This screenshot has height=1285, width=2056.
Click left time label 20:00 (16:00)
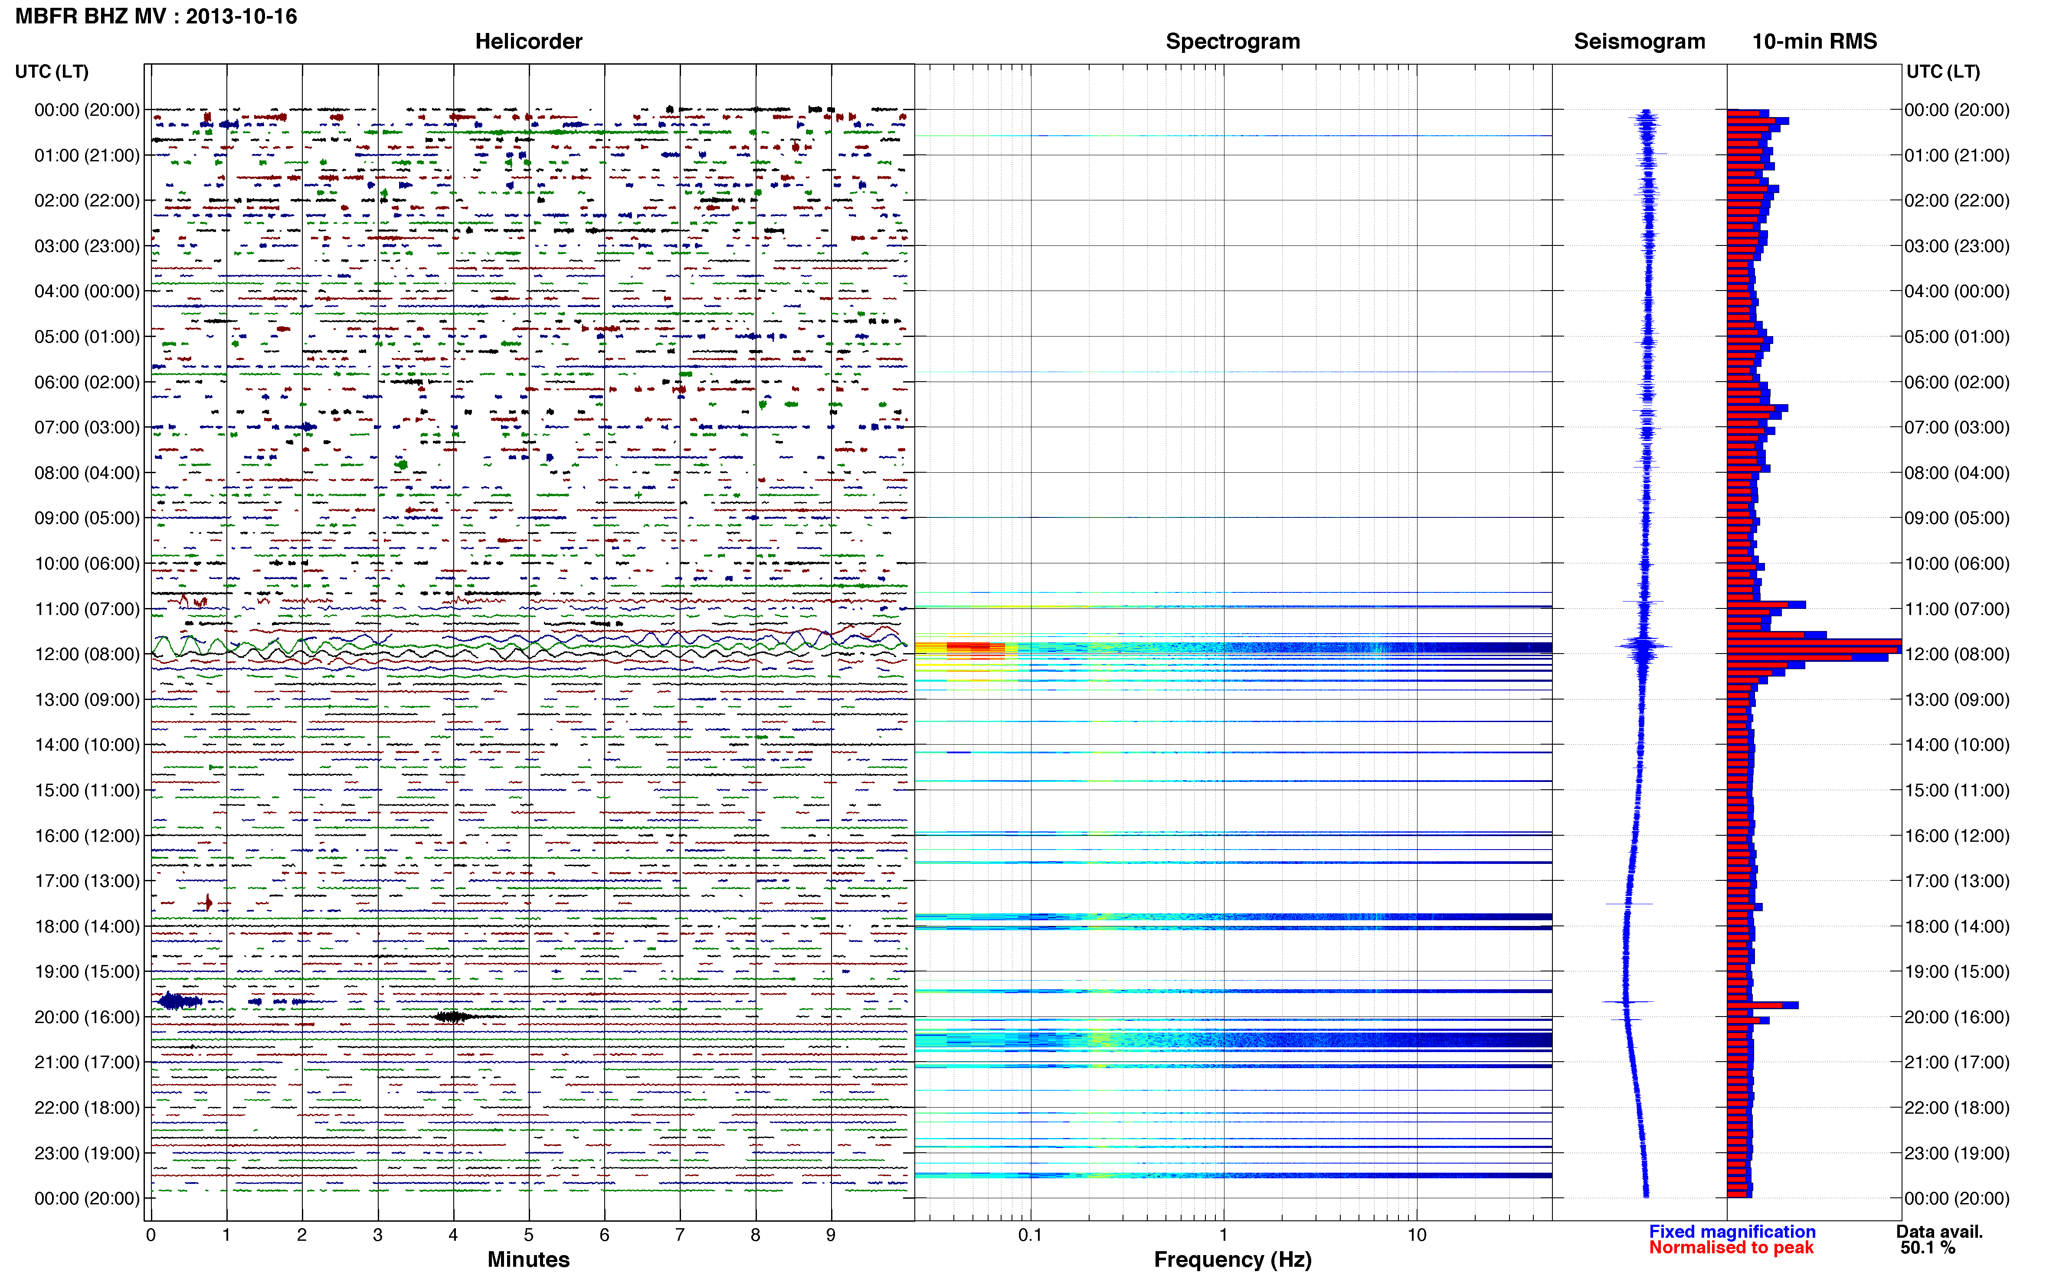pyautogui.click(x=87, y=1017)
